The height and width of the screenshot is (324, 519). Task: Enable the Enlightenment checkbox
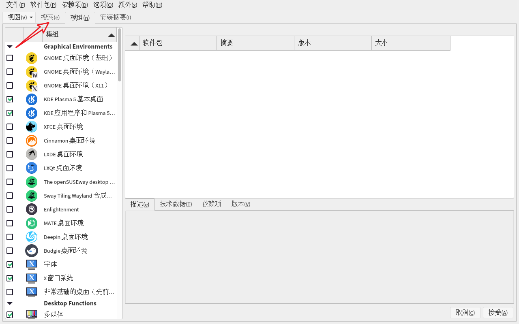[x=10, y=209]
